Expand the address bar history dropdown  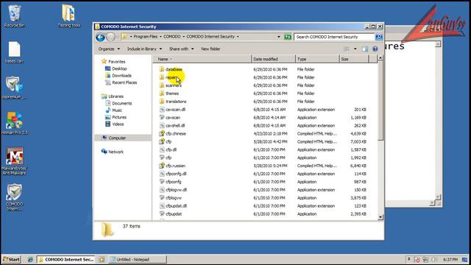coord(278,37)
